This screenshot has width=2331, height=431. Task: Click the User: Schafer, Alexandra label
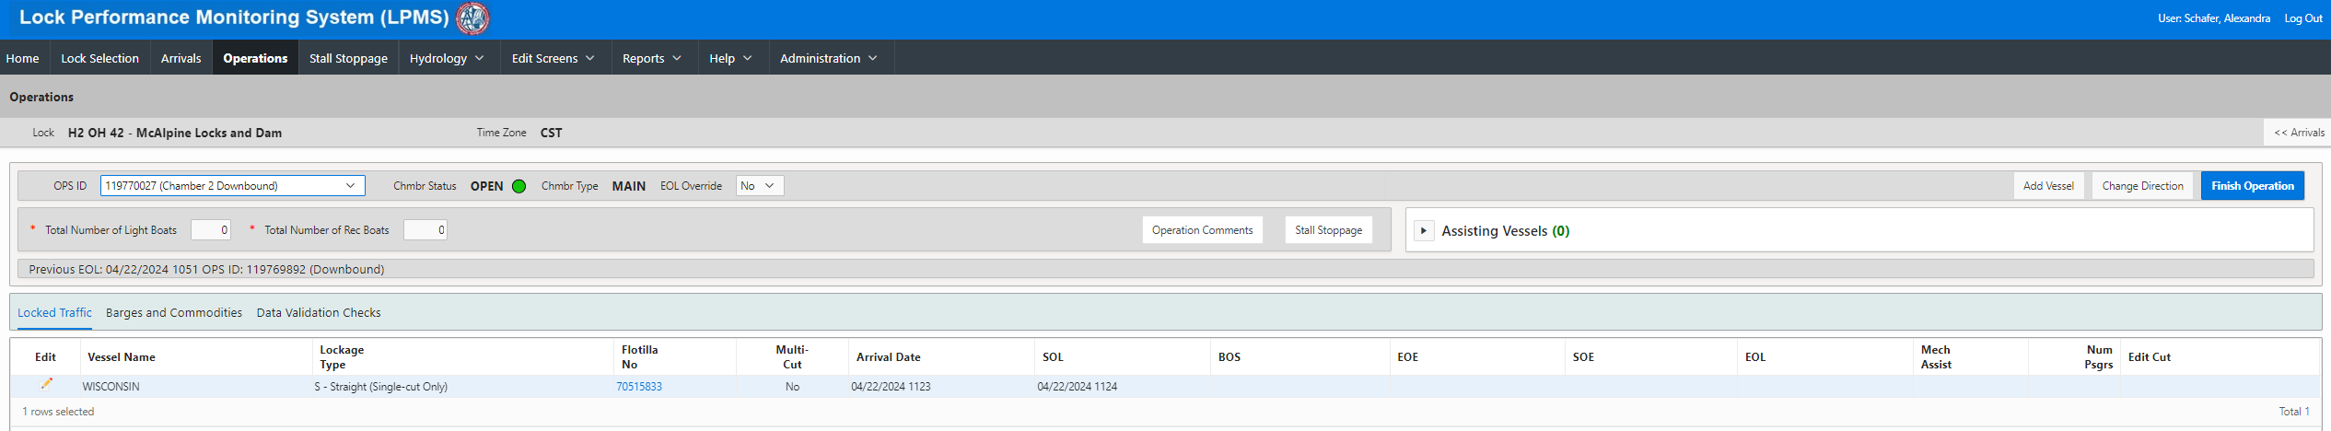[x=2214, y=18]
